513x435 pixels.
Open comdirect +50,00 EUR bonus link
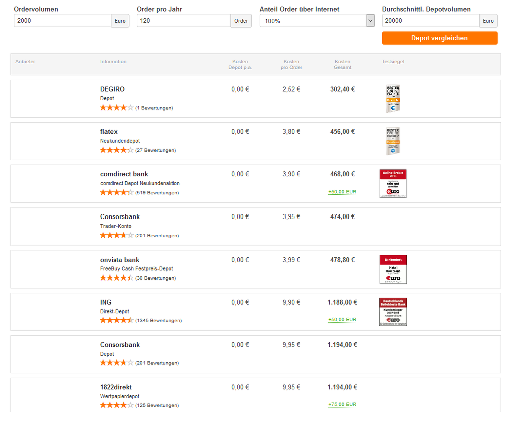tap(342, 192)
